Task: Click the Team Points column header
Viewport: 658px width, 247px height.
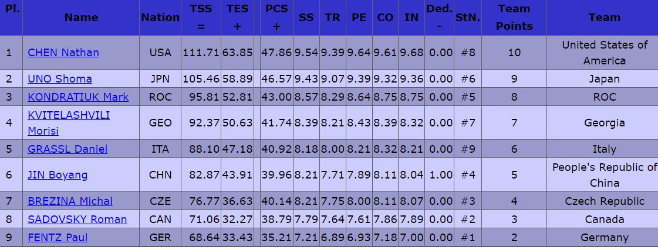Action: [514, 18]
